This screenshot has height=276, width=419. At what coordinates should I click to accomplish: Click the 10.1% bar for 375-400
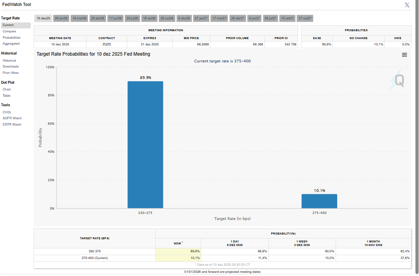[x=319, y=201]
